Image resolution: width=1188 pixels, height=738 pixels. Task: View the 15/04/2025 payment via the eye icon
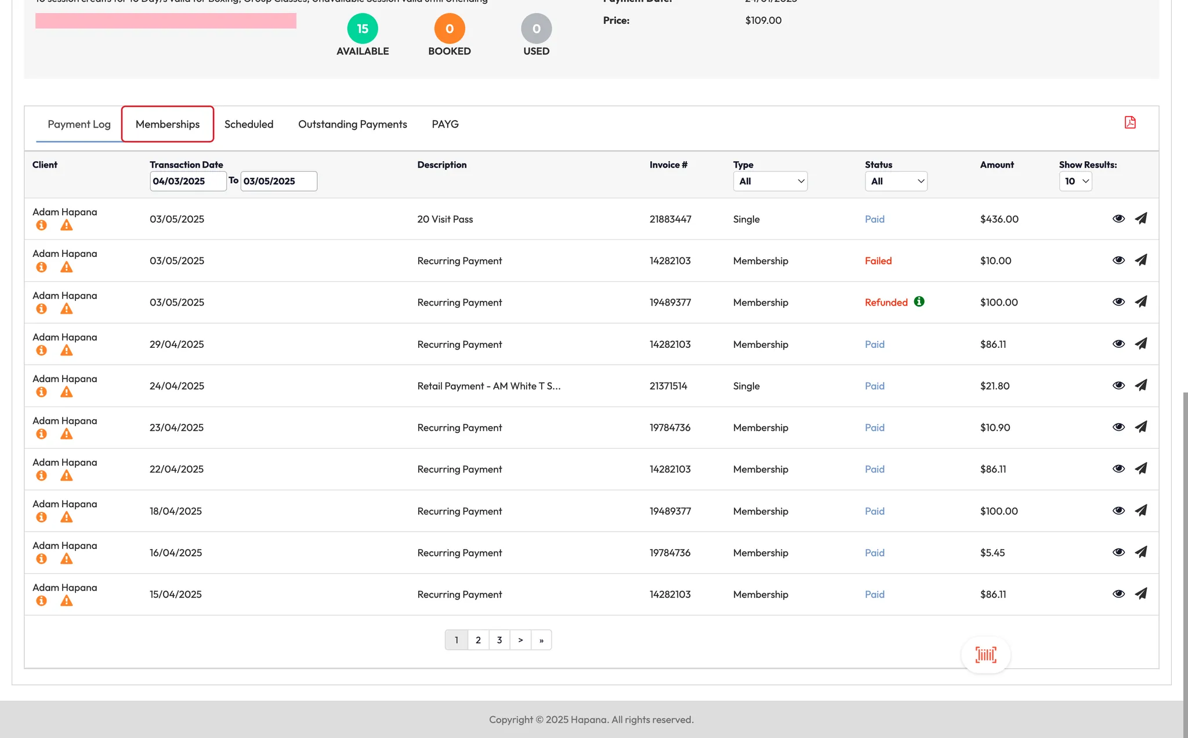pos(1118,594)
